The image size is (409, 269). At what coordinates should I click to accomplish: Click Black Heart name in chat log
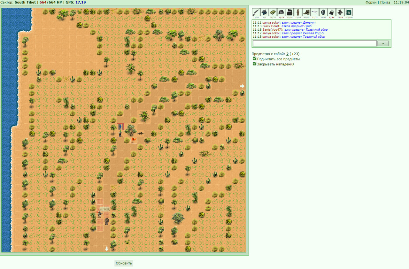tap(271, 26)
